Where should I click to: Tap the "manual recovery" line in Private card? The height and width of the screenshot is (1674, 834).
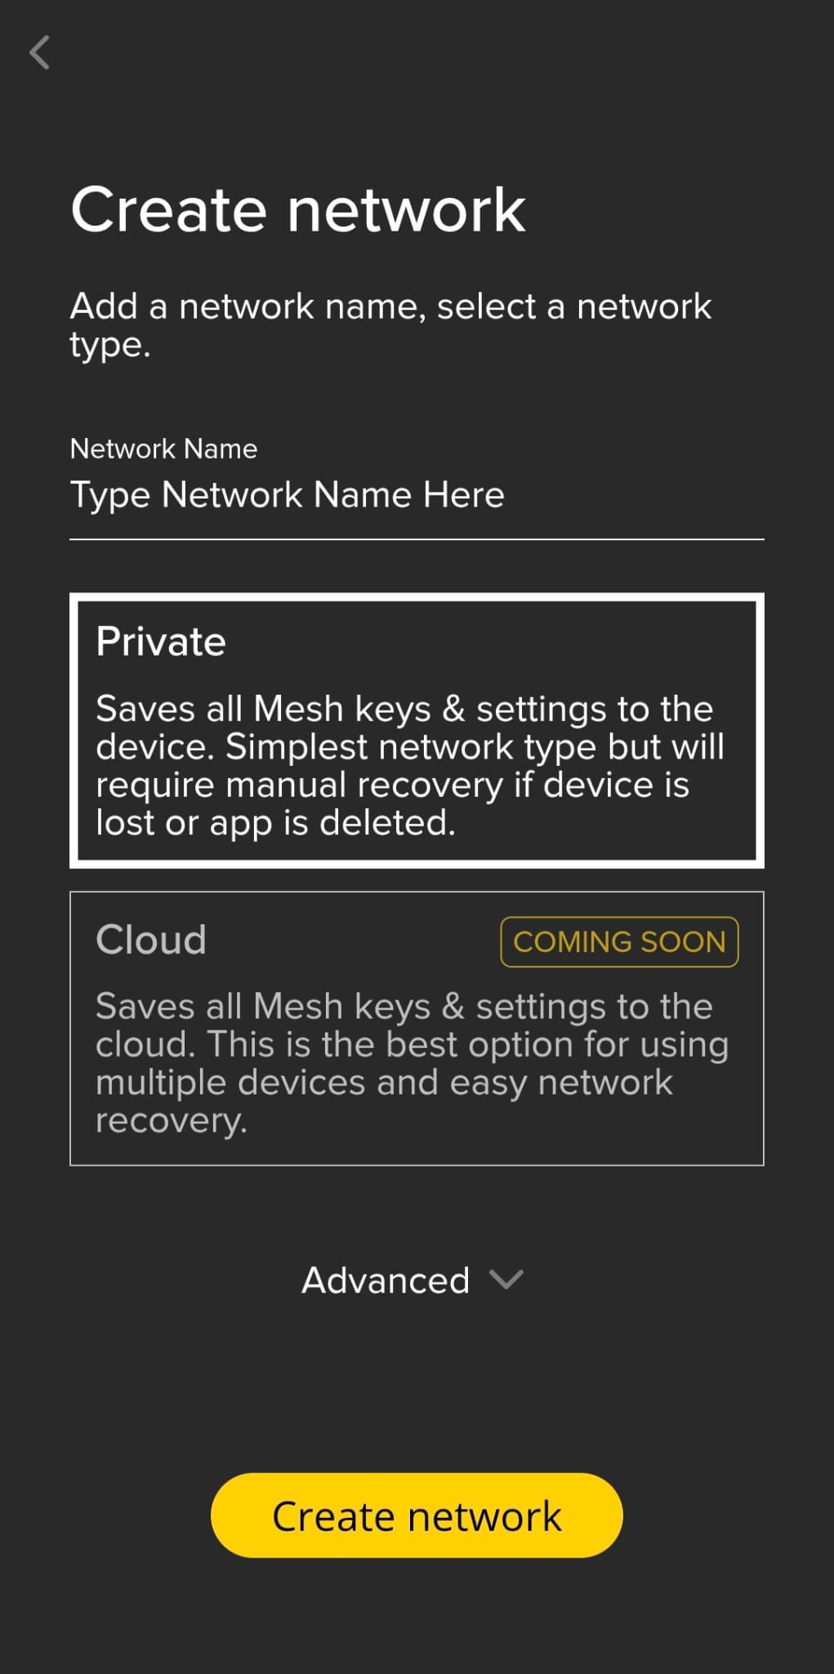point(392,786)
